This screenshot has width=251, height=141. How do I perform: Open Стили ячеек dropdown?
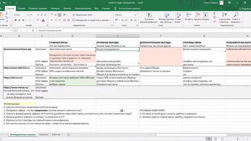(178, 18)
